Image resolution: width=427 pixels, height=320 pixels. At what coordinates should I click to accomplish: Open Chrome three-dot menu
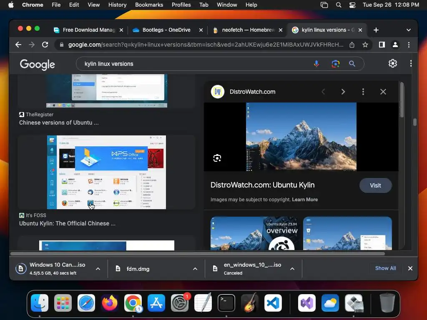tap(409, 45)
